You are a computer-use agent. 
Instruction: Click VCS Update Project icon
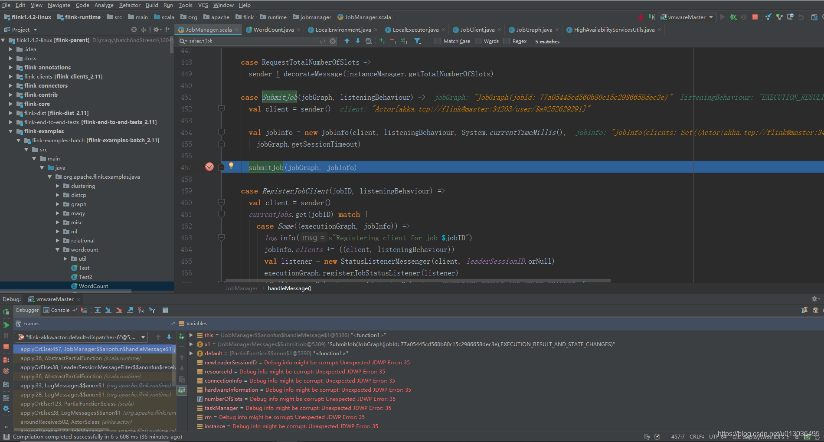point(768,17)
